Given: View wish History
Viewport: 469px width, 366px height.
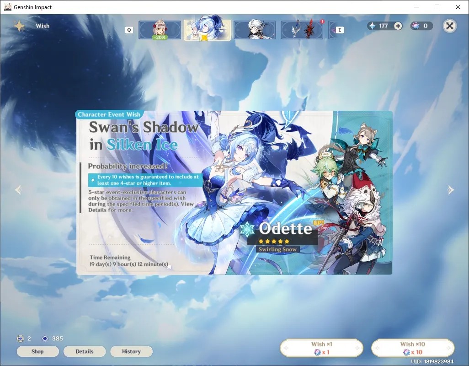Looking at the screenshot, I should [131, 351].
